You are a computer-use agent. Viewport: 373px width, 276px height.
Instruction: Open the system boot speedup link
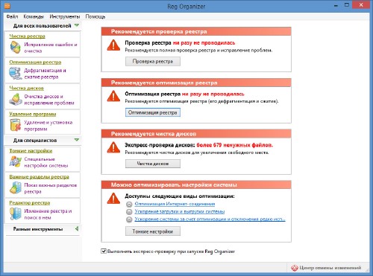180,211
